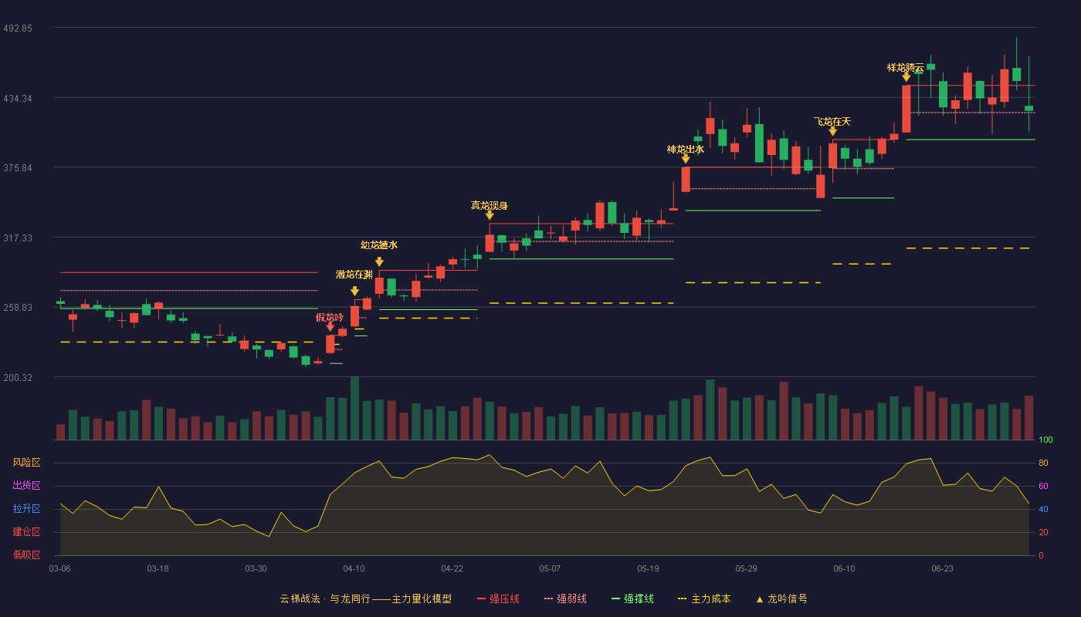Select the 神龙出水 arrow marker
The image size is (1081, 617).
(x=686, y=159)
